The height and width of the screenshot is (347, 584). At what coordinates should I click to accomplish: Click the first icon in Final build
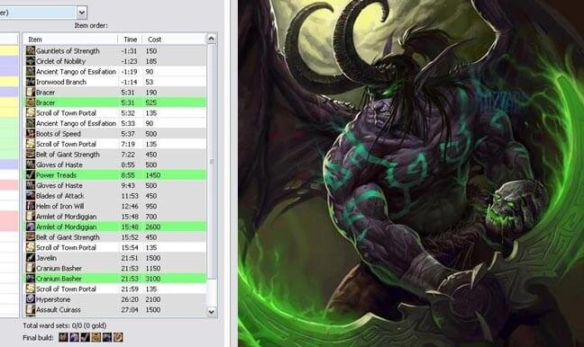coord(63,337)
